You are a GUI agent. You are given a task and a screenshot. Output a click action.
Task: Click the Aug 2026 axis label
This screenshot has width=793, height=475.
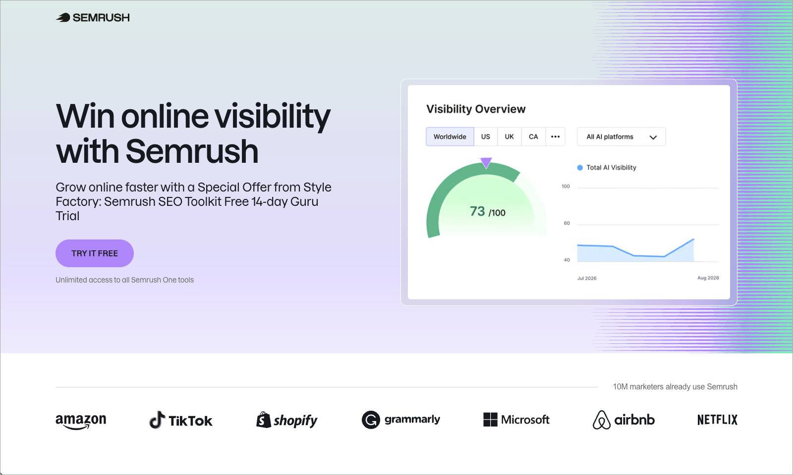pos(708,278)
